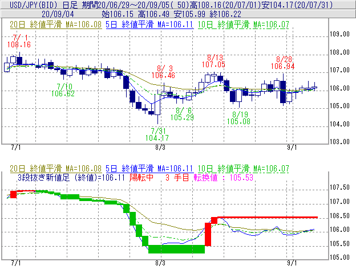Click the wide green bottom line-break block
Screen dimensions: 356x270
click(x=177, y=249)
